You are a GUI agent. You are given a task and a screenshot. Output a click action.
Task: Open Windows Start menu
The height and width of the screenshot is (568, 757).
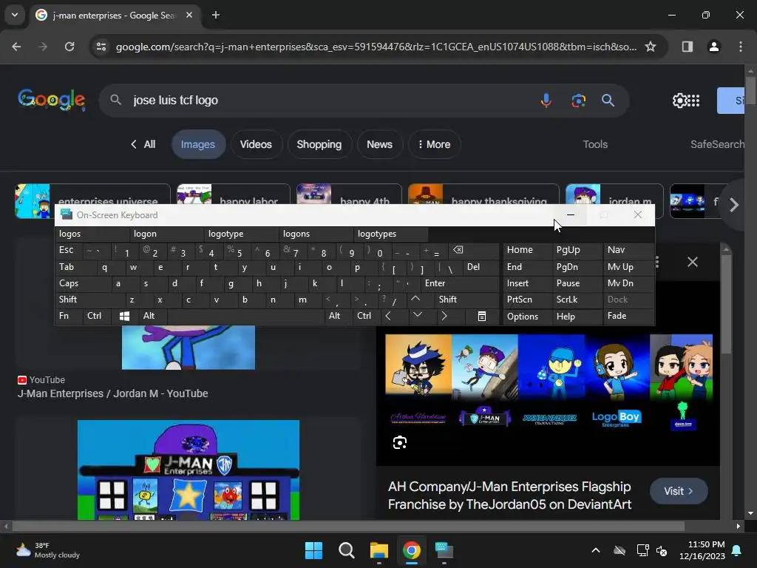[x=313, y=550]
